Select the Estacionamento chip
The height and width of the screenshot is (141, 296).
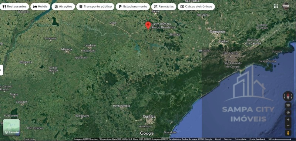tap(133, 6)
